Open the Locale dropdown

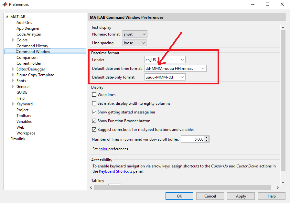pyautogui.click(x=165, y=60)
